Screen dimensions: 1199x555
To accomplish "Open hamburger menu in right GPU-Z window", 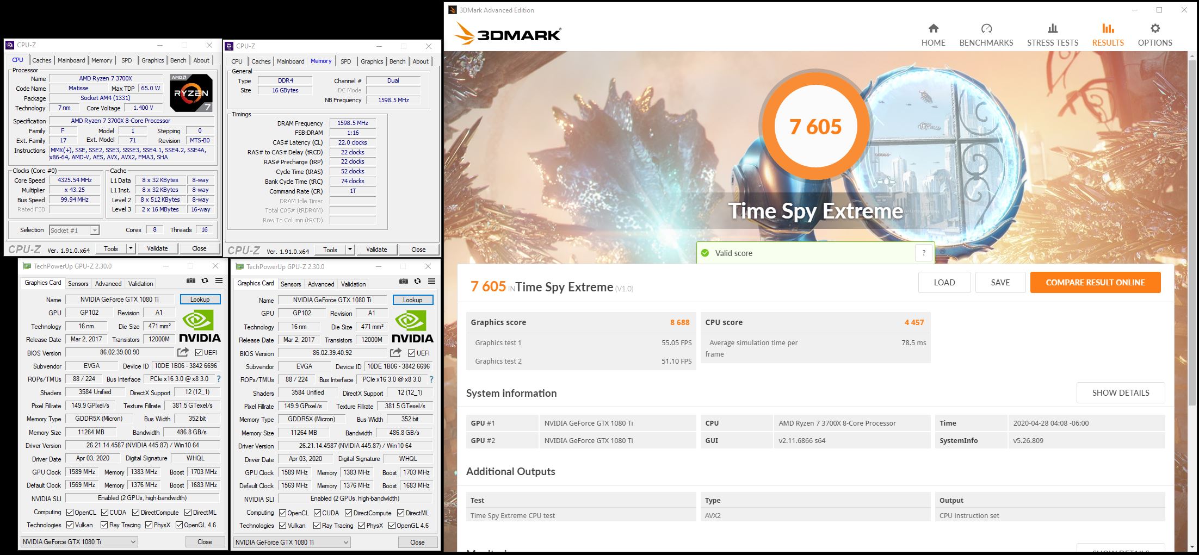I will [431, 281].
